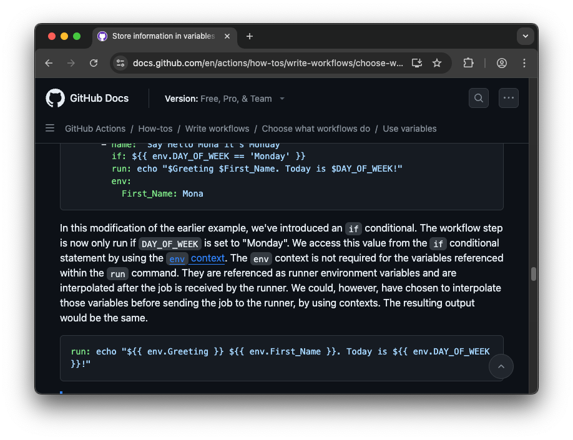Open a new browser tab
Screen dimensions: 573x440
click(250, 36)
